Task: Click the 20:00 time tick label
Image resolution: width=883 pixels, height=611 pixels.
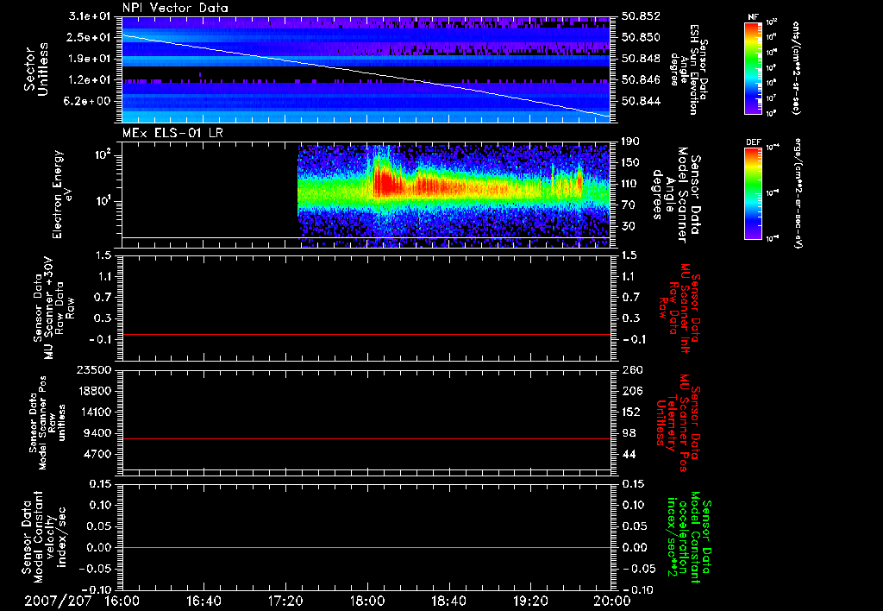Action: [612, 601]
